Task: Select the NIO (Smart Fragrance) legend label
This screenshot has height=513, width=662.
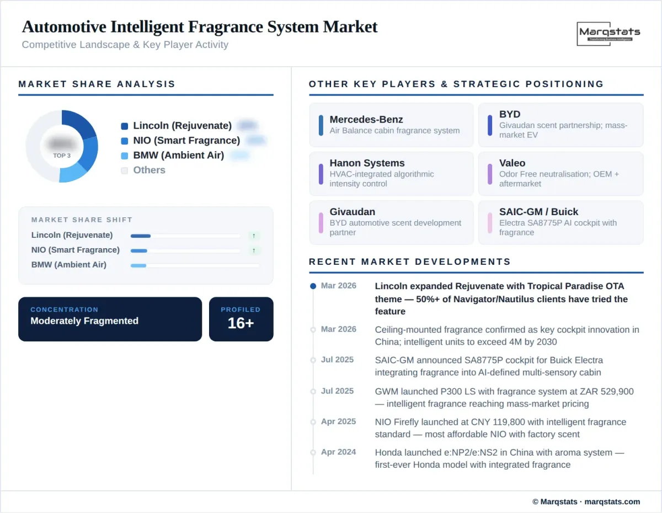Action: pyautogui.click(x=186, y=141)
